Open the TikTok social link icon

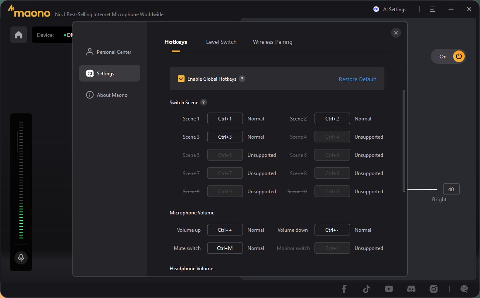(x=366, y=289)
